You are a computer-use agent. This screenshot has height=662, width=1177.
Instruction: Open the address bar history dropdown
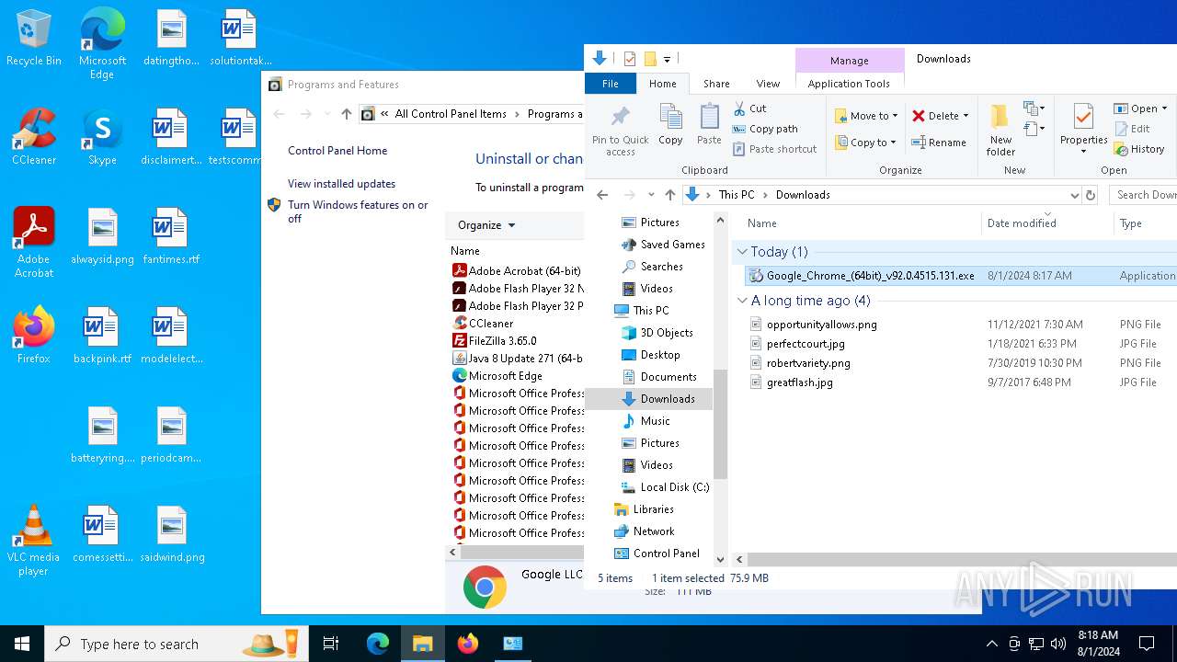pyautogui.click(x=1074, y=195)
